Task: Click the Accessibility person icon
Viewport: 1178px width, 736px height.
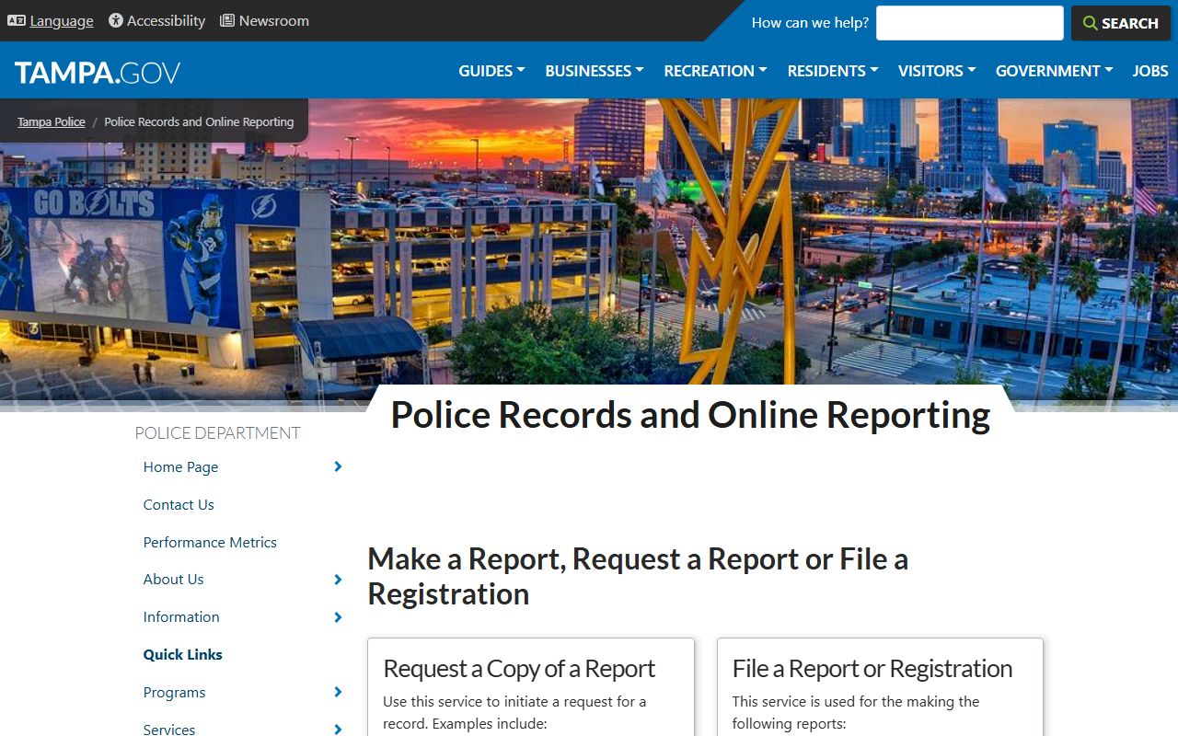Action: [116, 20]
